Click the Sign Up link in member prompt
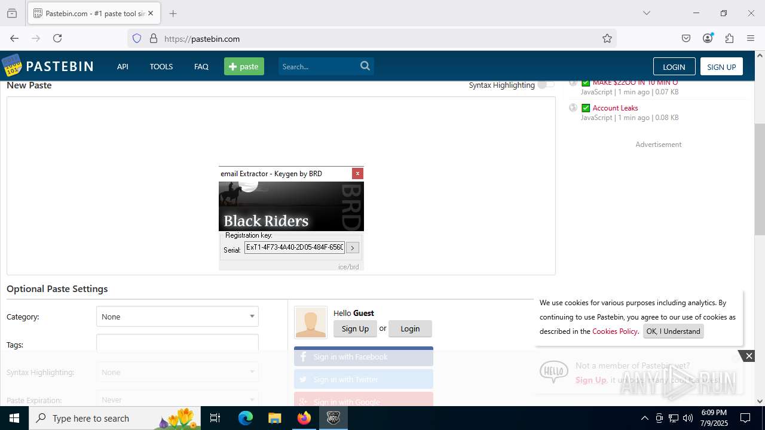Viewport: 765px width, 430px height. 590,380
